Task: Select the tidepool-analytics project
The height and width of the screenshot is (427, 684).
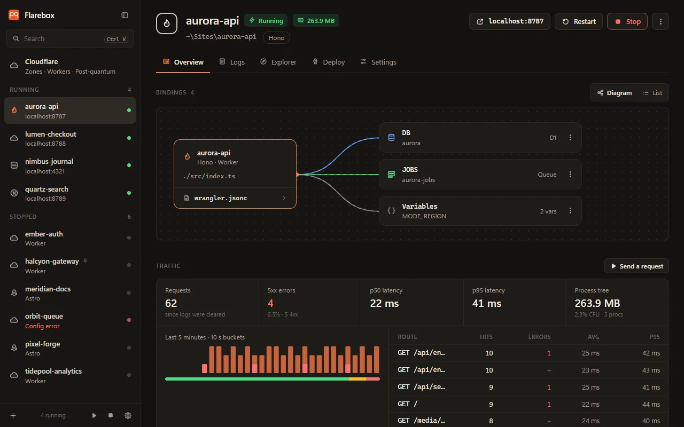Action: (70, 375)
